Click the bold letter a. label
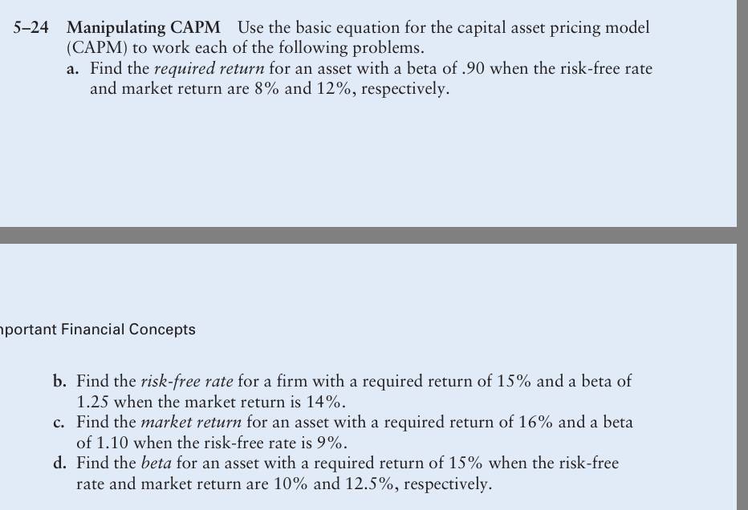 click(x=72, y=69)
